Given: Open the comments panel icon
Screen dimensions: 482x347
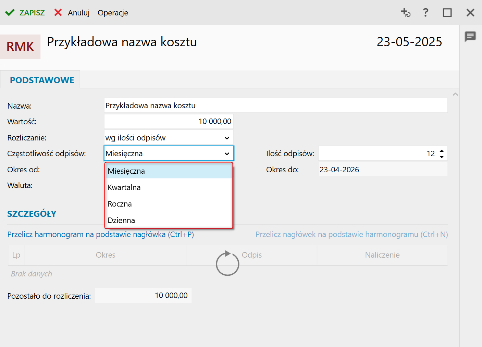Looking at the screenshot, I should click(x=470, y=36).
